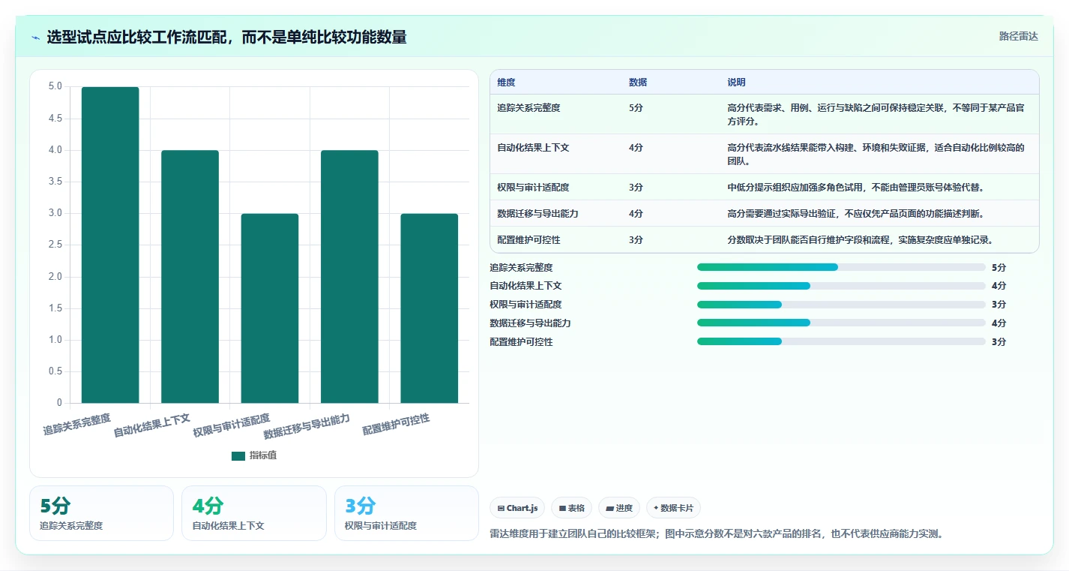The height and width of the screenshot is (571, 1069).
Task: Click the description starting 分数取决于团队
Action: [860, 240]
